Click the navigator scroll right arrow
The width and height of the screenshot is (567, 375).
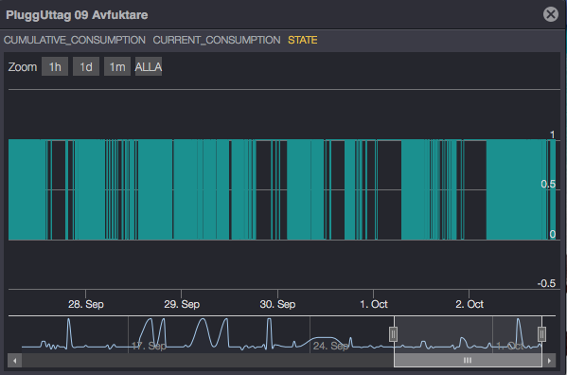click(549, 360)
